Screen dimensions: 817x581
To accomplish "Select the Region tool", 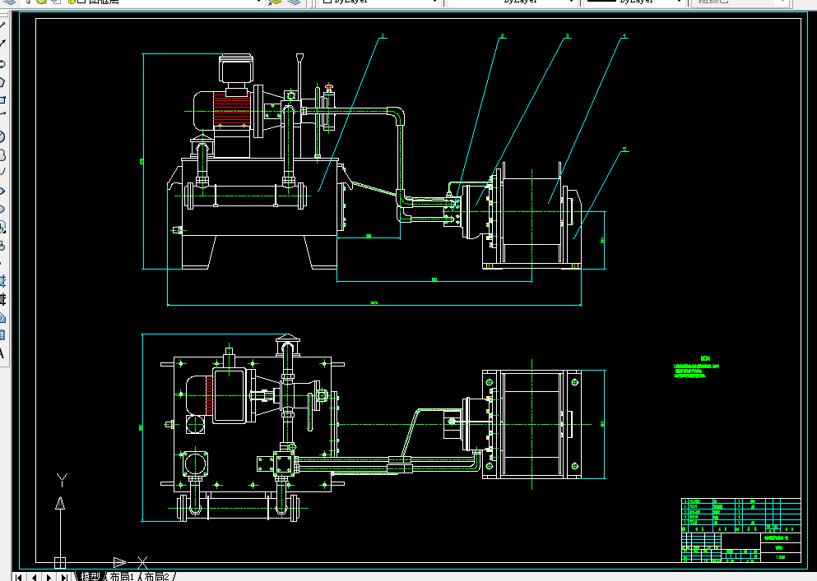I will 2,317.
